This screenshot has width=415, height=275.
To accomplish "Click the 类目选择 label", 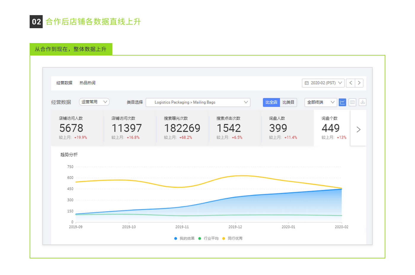I will 135,102.
